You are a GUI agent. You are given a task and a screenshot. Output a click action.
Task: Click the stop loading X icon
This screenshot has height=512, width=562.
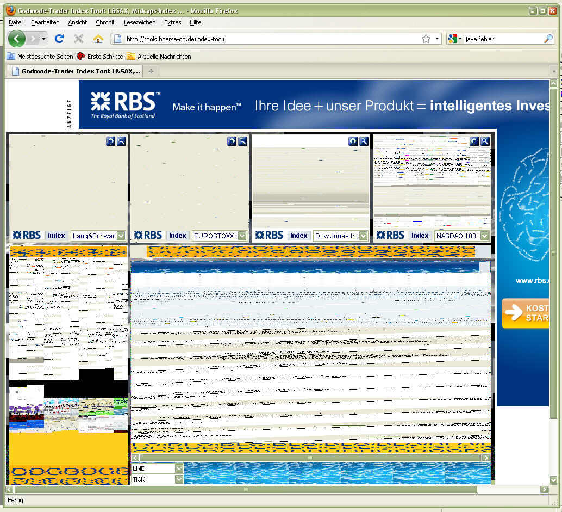pyautogui.click(x=79, y=39)
